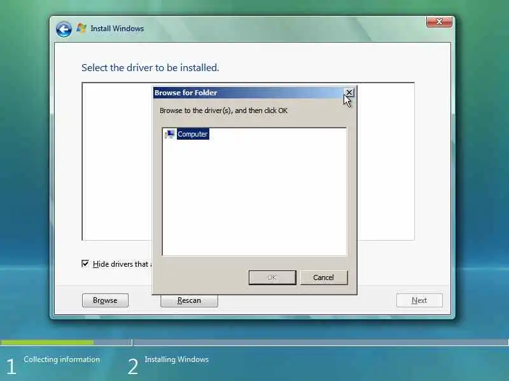Viewport: 509px width, 381px height.
Task: Click the Computer icon in the folder tree
Action: (169, 134)
